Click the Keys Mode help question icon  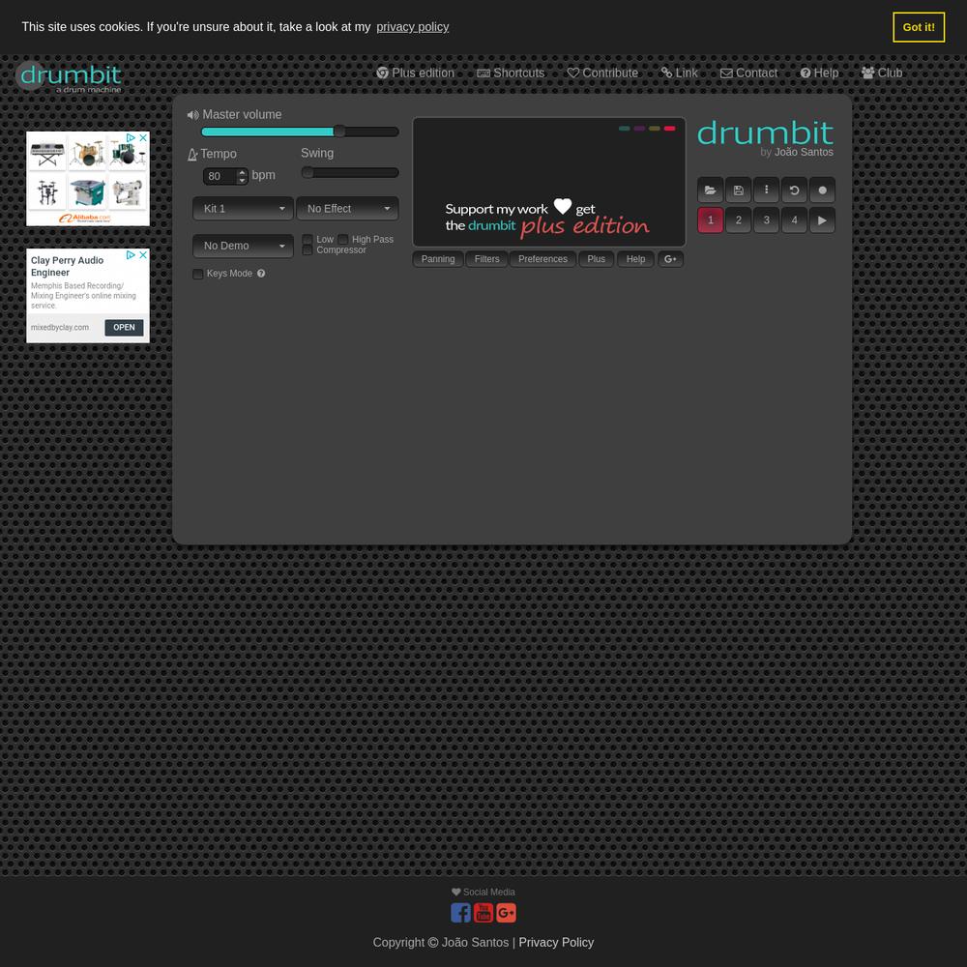pos(261,274)
